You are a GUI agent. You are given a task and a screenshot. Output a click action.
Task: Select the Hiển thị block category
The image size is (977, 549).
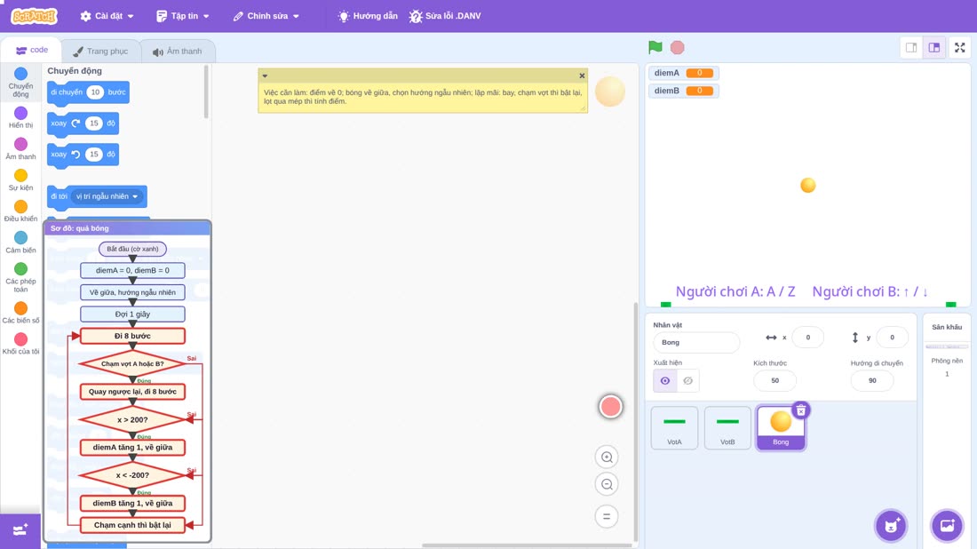point(20,117)
